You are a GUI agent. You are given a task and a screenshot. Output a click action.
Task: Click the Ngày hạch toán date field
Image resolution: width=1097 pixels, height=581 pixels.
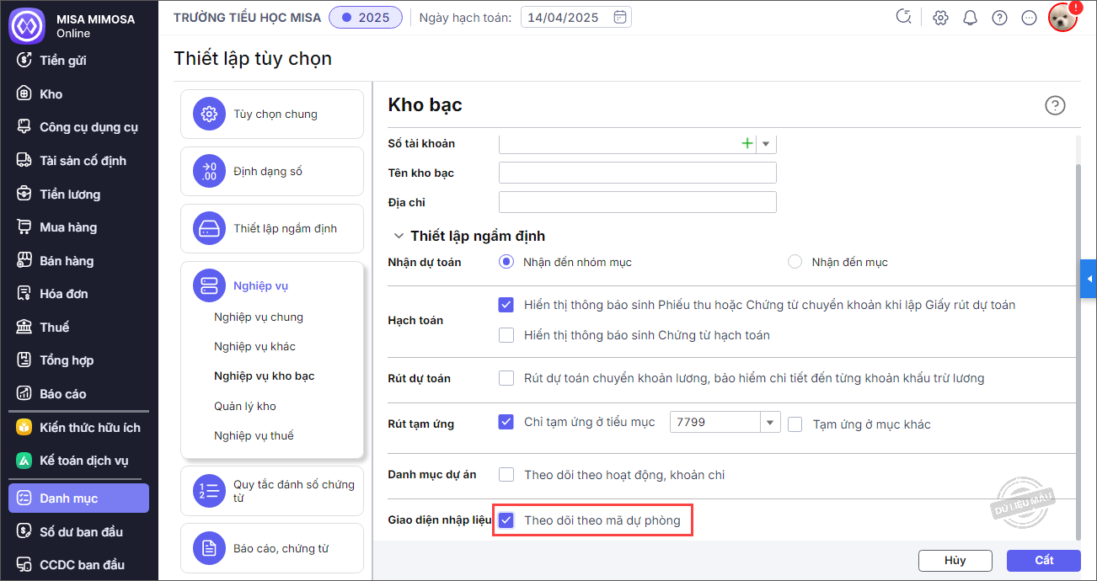pos(576,17)
